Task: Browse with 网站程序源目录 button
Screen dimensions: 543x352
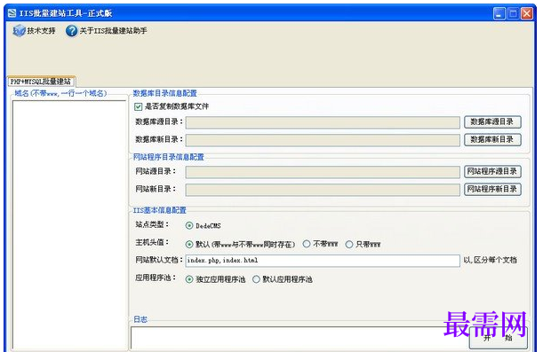Action: (492, 171)
